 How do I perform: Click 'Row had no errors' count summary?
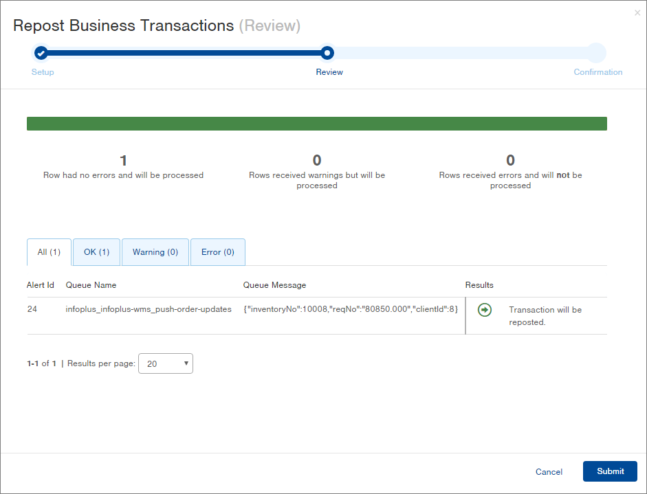123,166
